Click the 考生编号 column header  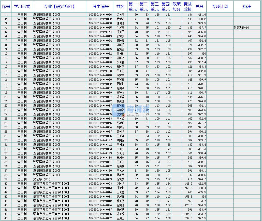[100, 7]
